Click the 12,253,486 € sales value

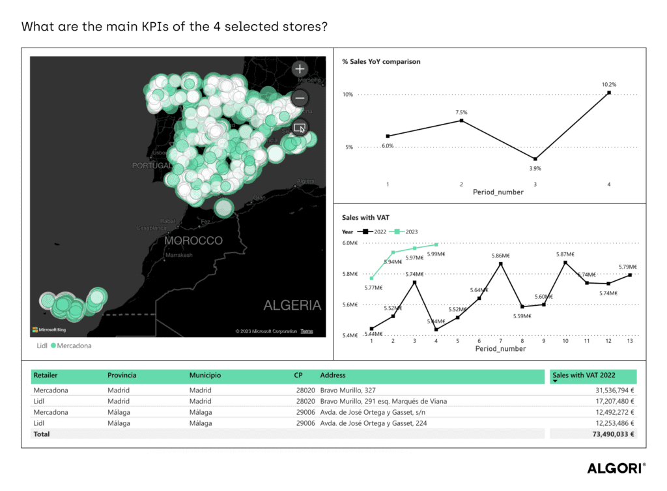pos(615,423)
